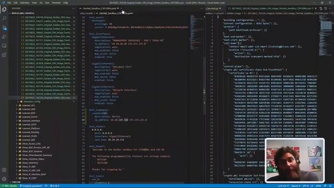
Task: Open the Run and Debug view
Action: [4, 37]
